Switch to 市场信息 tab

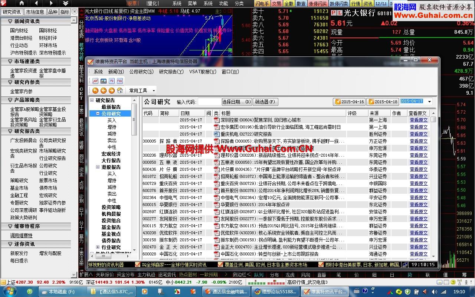point(35,12)
